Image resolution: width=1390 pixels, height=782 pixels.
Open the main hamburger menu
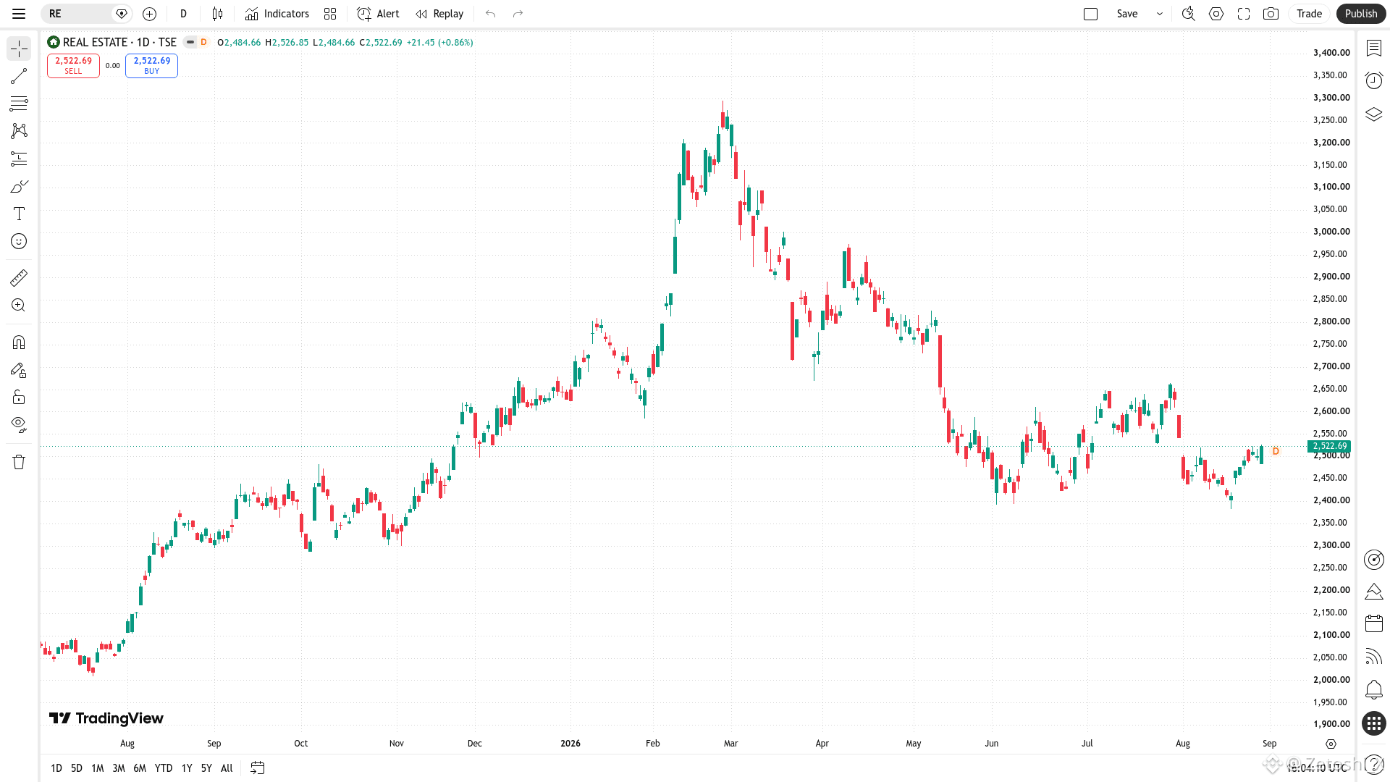(19, 14)
